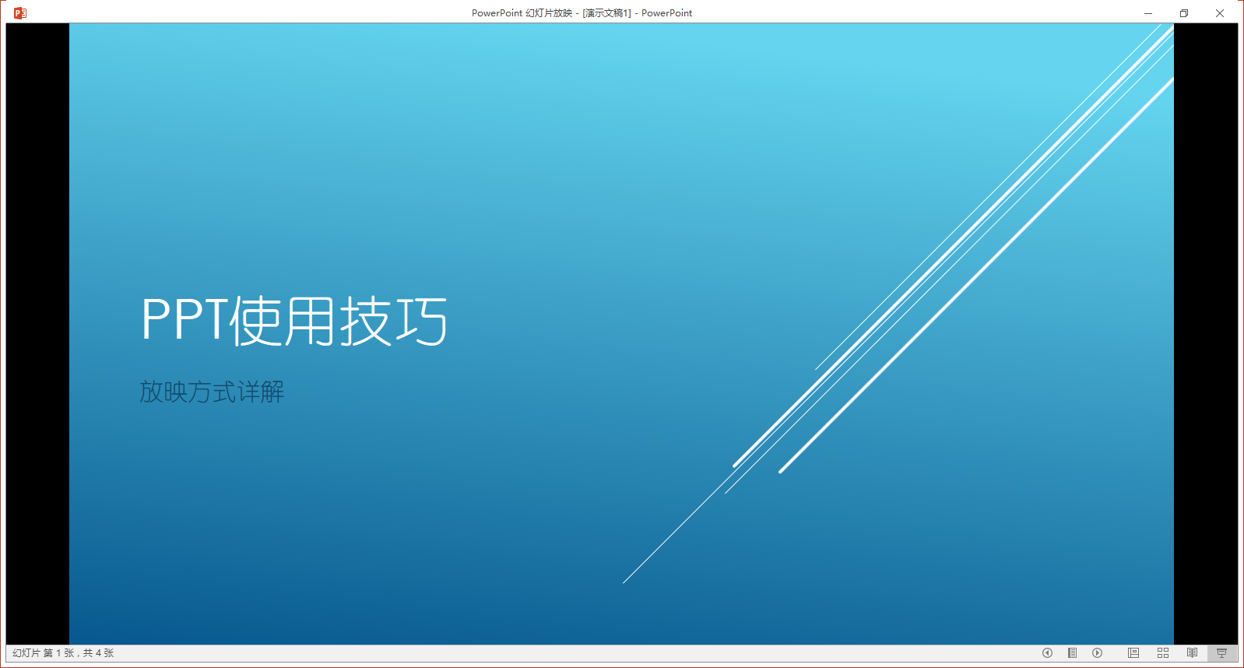This screenshot has width=1244, height=668.
Task: Go to the previous slide with the left arrow
Action: tap(1047, 653)
